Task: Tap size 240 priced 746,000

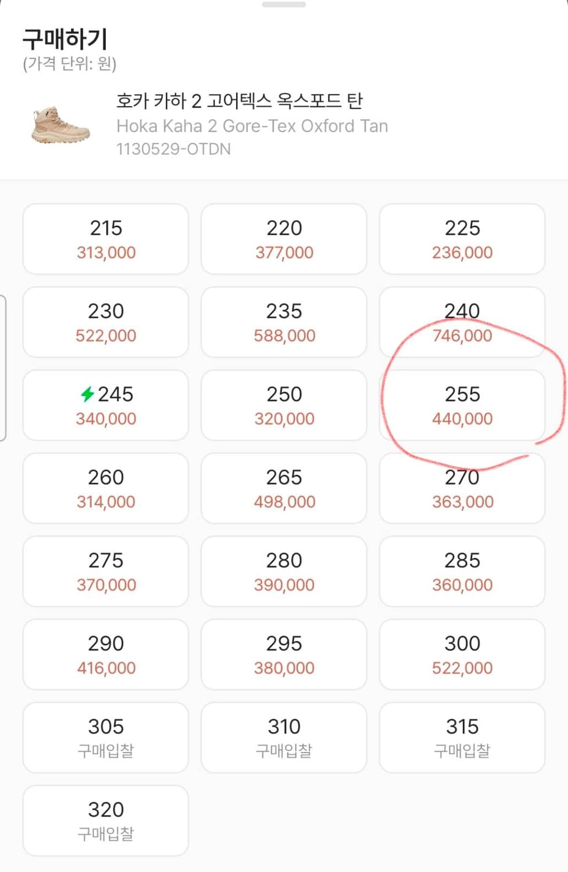Action: [x=462, y=323]
